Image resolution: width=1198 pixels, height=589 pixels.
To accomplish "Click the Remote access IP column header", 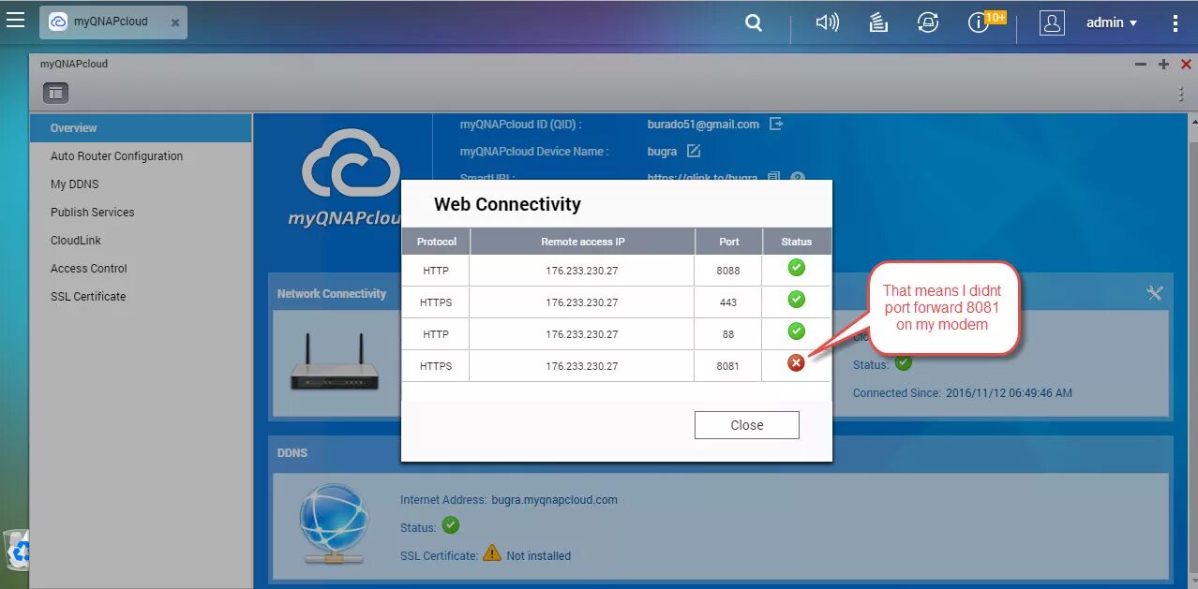I will (582, 242).
